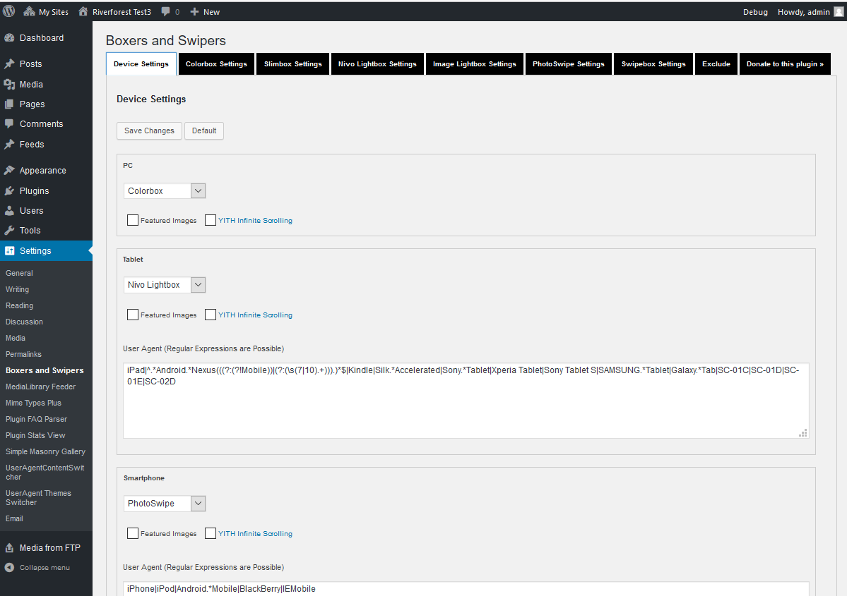The width and height of the screenshot is (847, 596).
Task: Open Reading settings submenu
Action: click(20, 306)
